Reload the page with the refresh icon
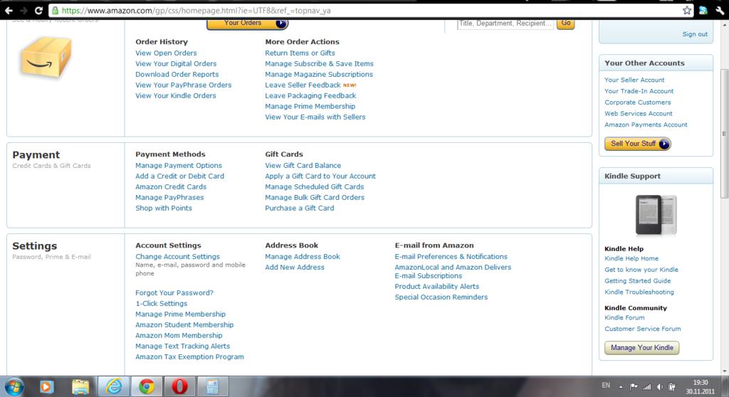Screen dimensions: 729x397 point(39,10)
